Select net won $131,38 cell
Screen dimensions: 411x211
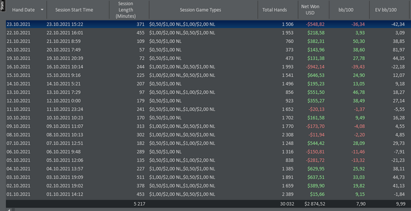(316, 59)
